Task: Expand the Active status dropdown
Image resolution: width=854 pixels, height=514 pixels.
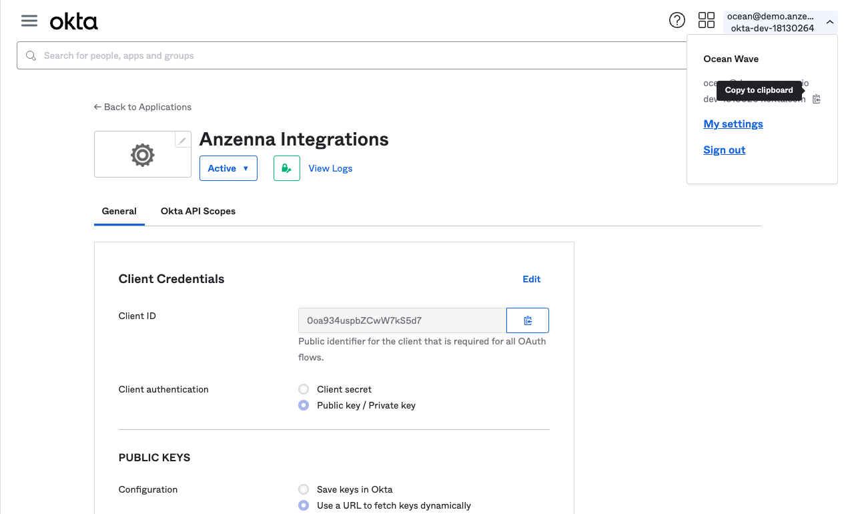Action: coord(228,168)
